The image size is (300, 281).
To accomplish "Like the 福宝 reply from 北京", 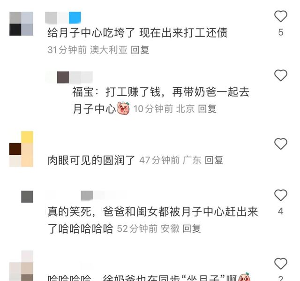I will 281,75.
